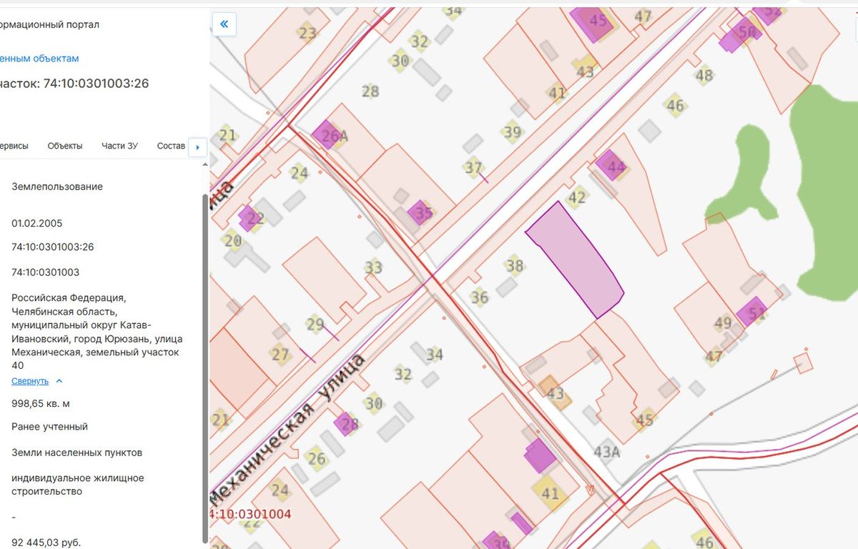This screenshot has height=549, width=858.
Task: Collapse the side panel with double-chevron button
Action: (x=224, y=24)
